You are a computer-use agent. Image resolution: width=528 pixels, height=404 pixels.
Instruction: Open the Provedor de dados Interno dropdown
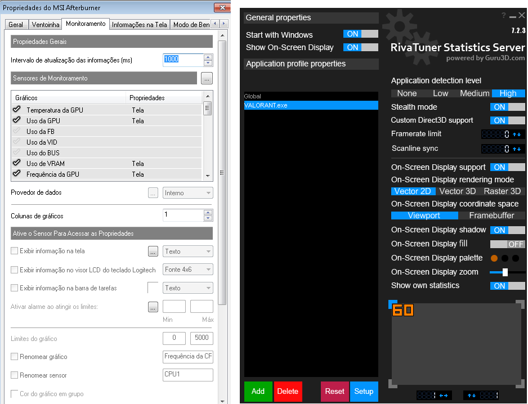[x=188, y=193]
